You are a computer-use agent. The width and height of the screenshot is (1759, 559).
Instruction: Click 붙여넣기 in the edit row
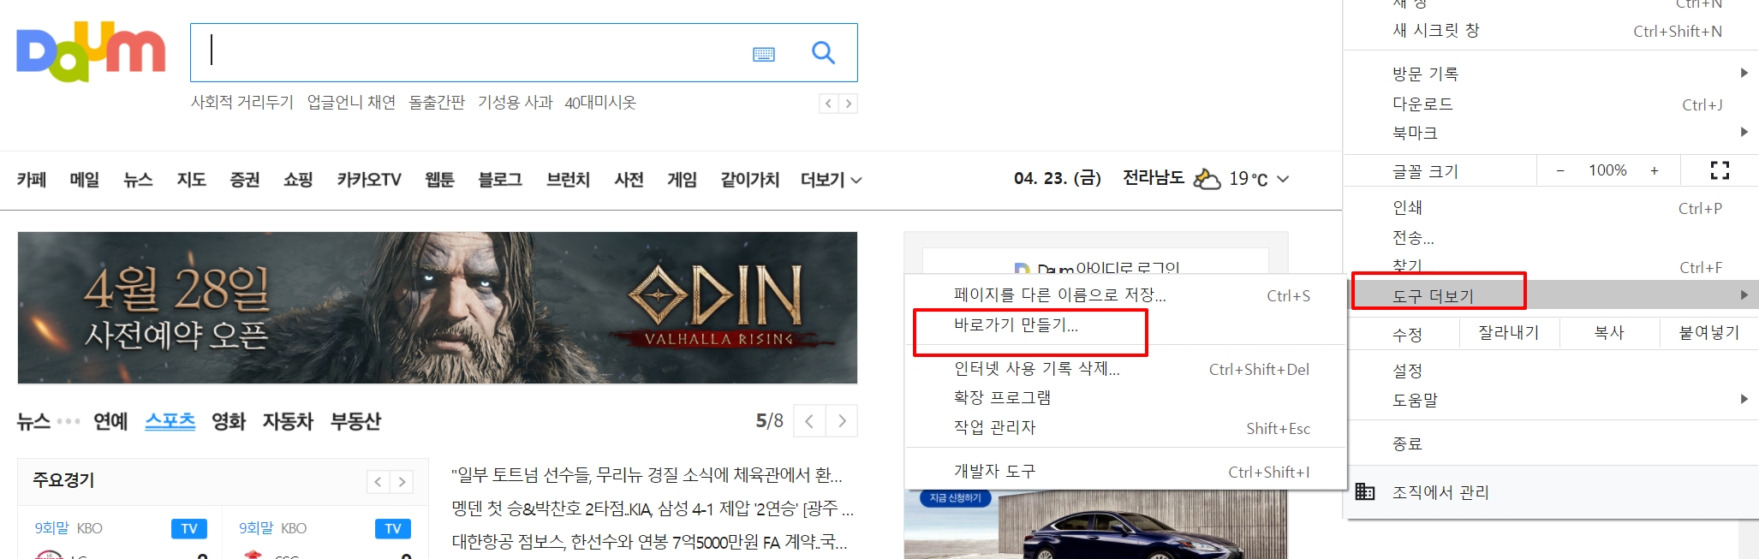(1709, 333)
